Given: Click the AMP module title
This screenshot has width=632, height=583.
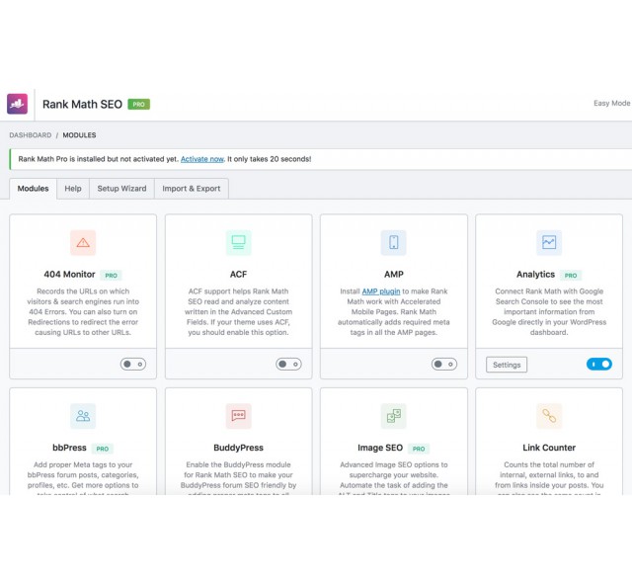Looking at the screenshot, I should [x=394, y=275].
